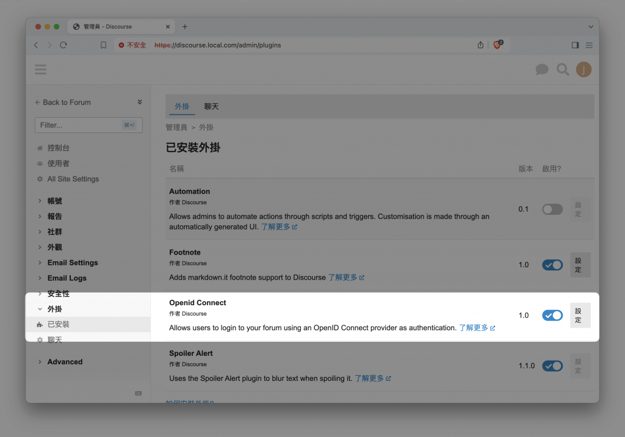Disable the Spoiler Alert plugin toggle

pos(552,366)
